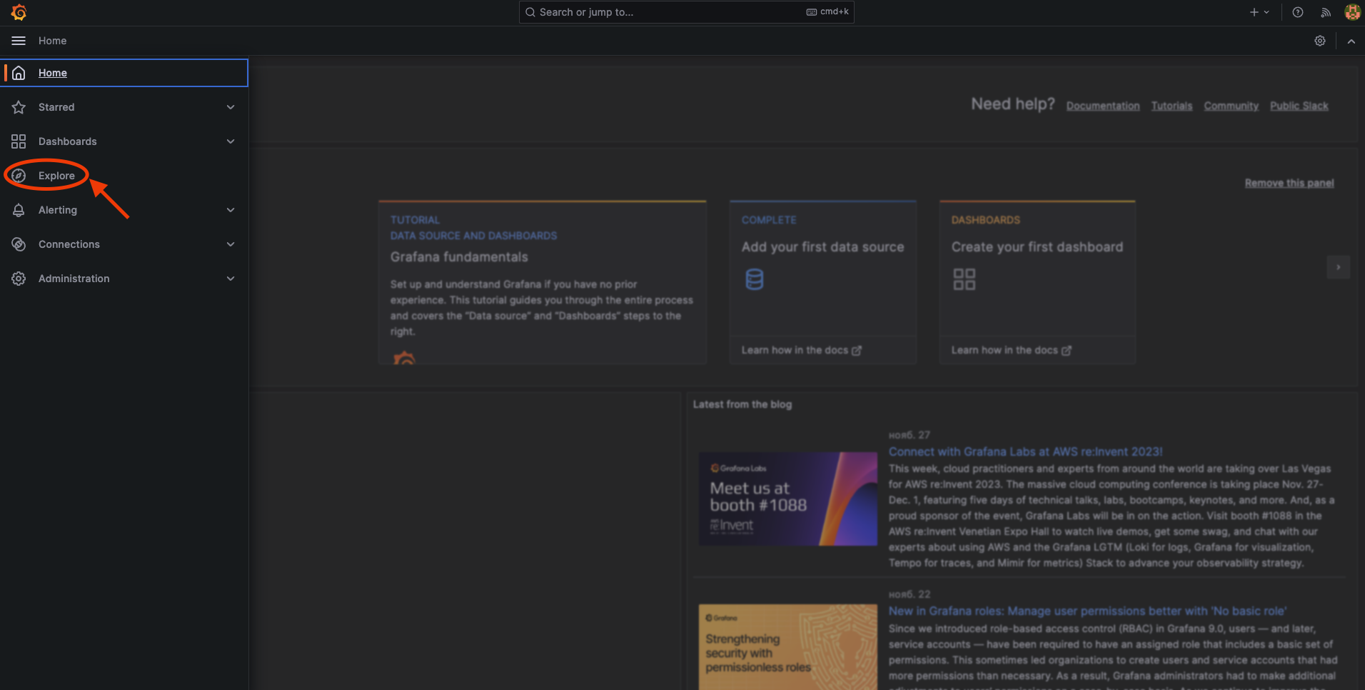Click the Explore compass icon
Viewport: 1365px width, 690px height.
pyautogui.click(x=19, y=176)
